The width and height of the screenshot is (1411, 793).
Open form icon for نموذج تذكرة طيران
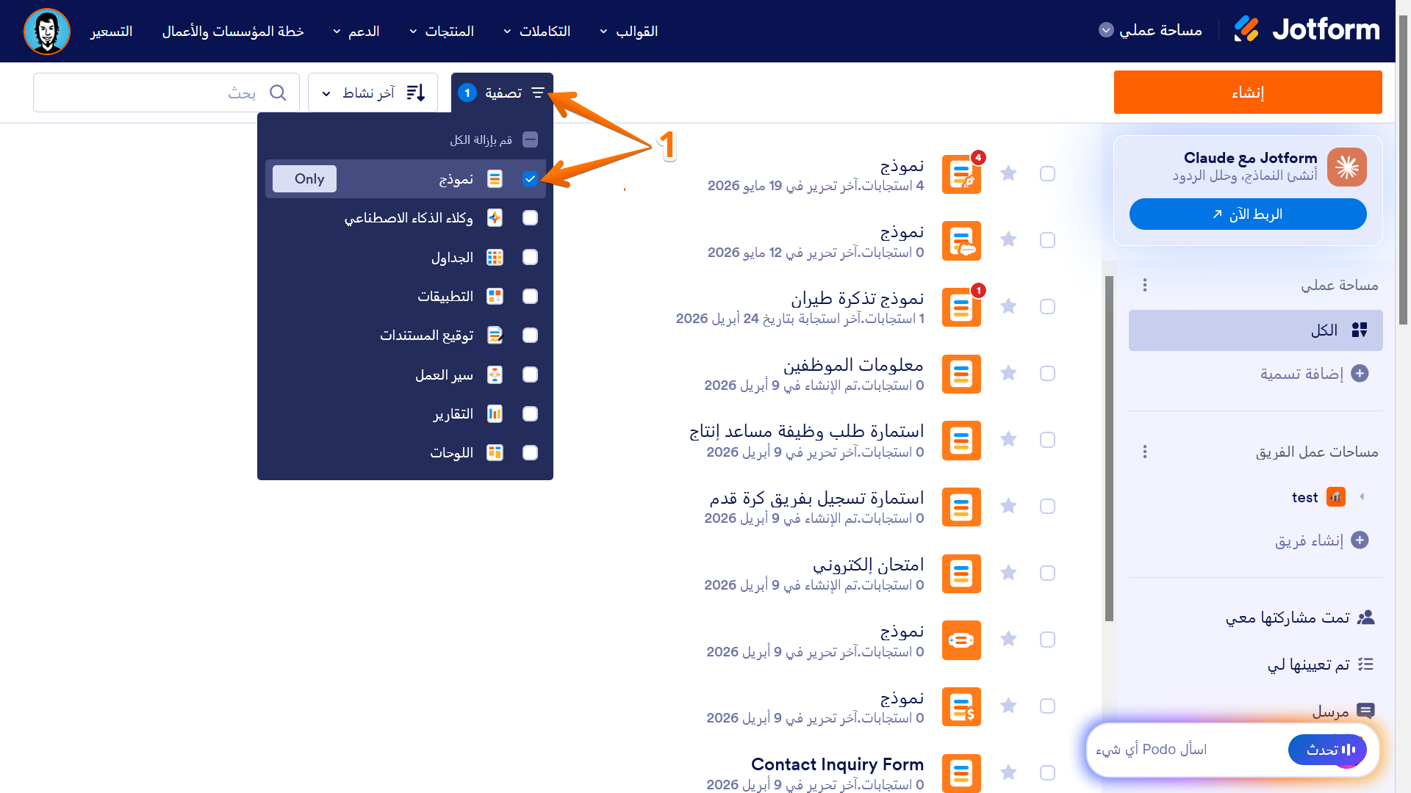coord(961,307)
